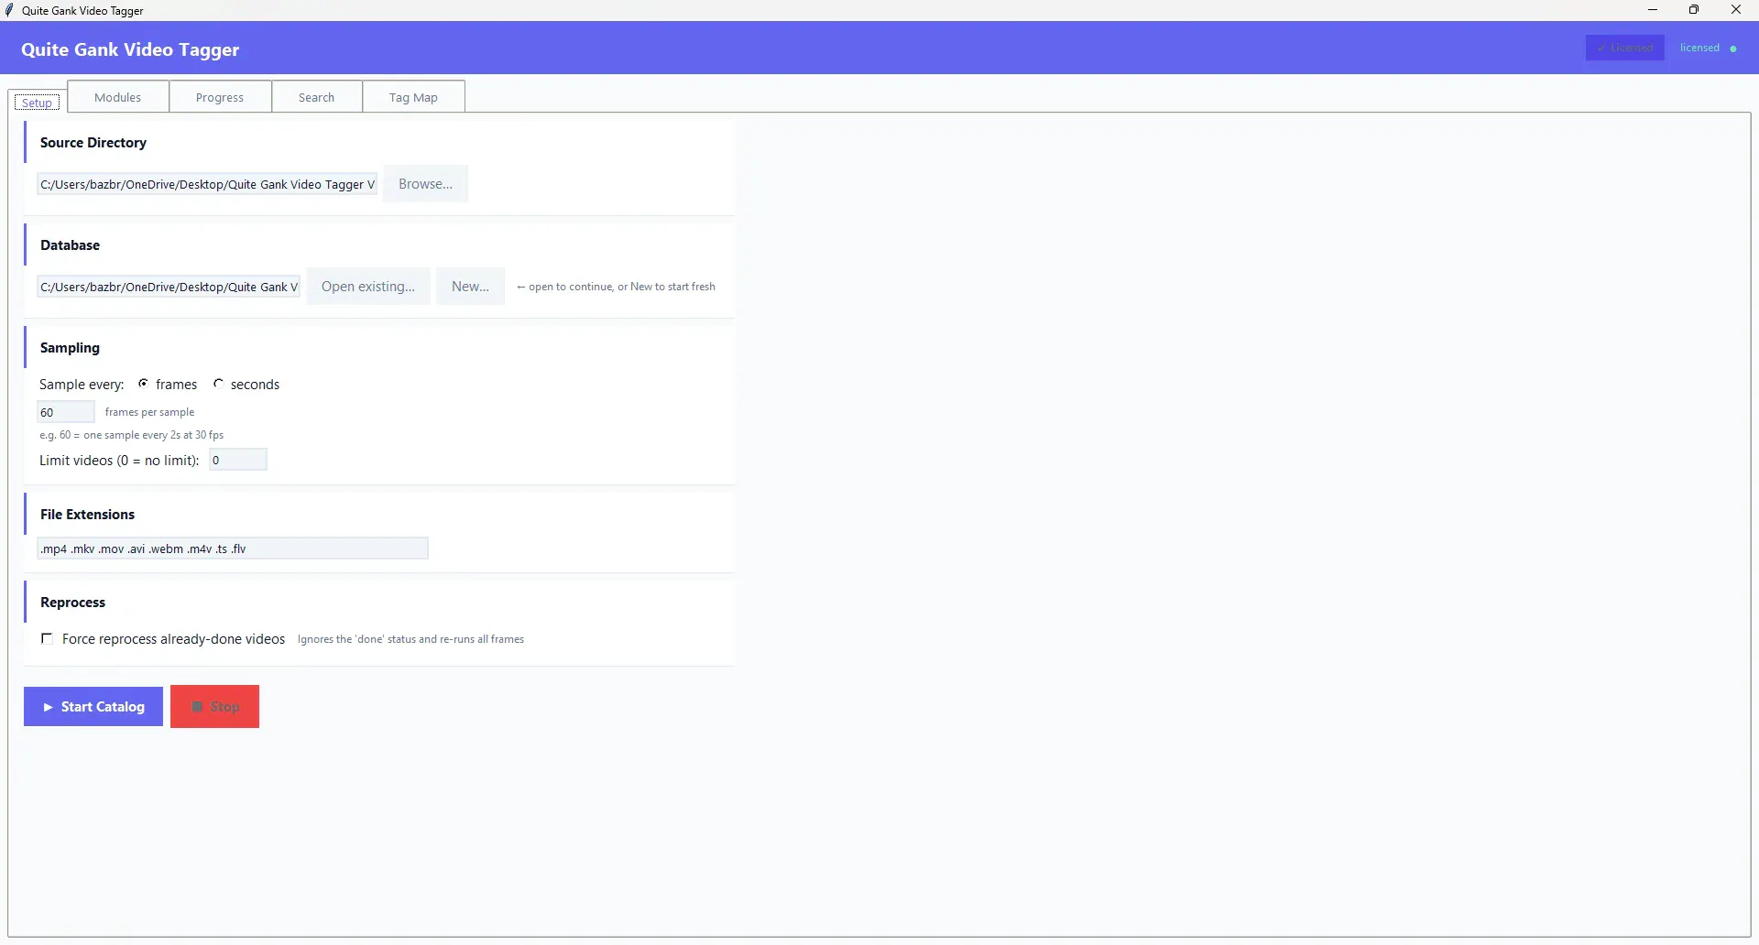Click the 'Reprocess' section heading
The width and height of the screenshot is (1759, 945).
coord(73,603)
